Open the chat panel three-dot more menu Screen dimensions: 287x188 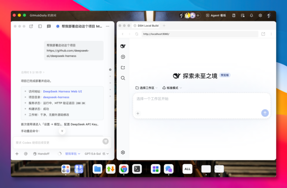pyautogui.click(x=108, y=26)
